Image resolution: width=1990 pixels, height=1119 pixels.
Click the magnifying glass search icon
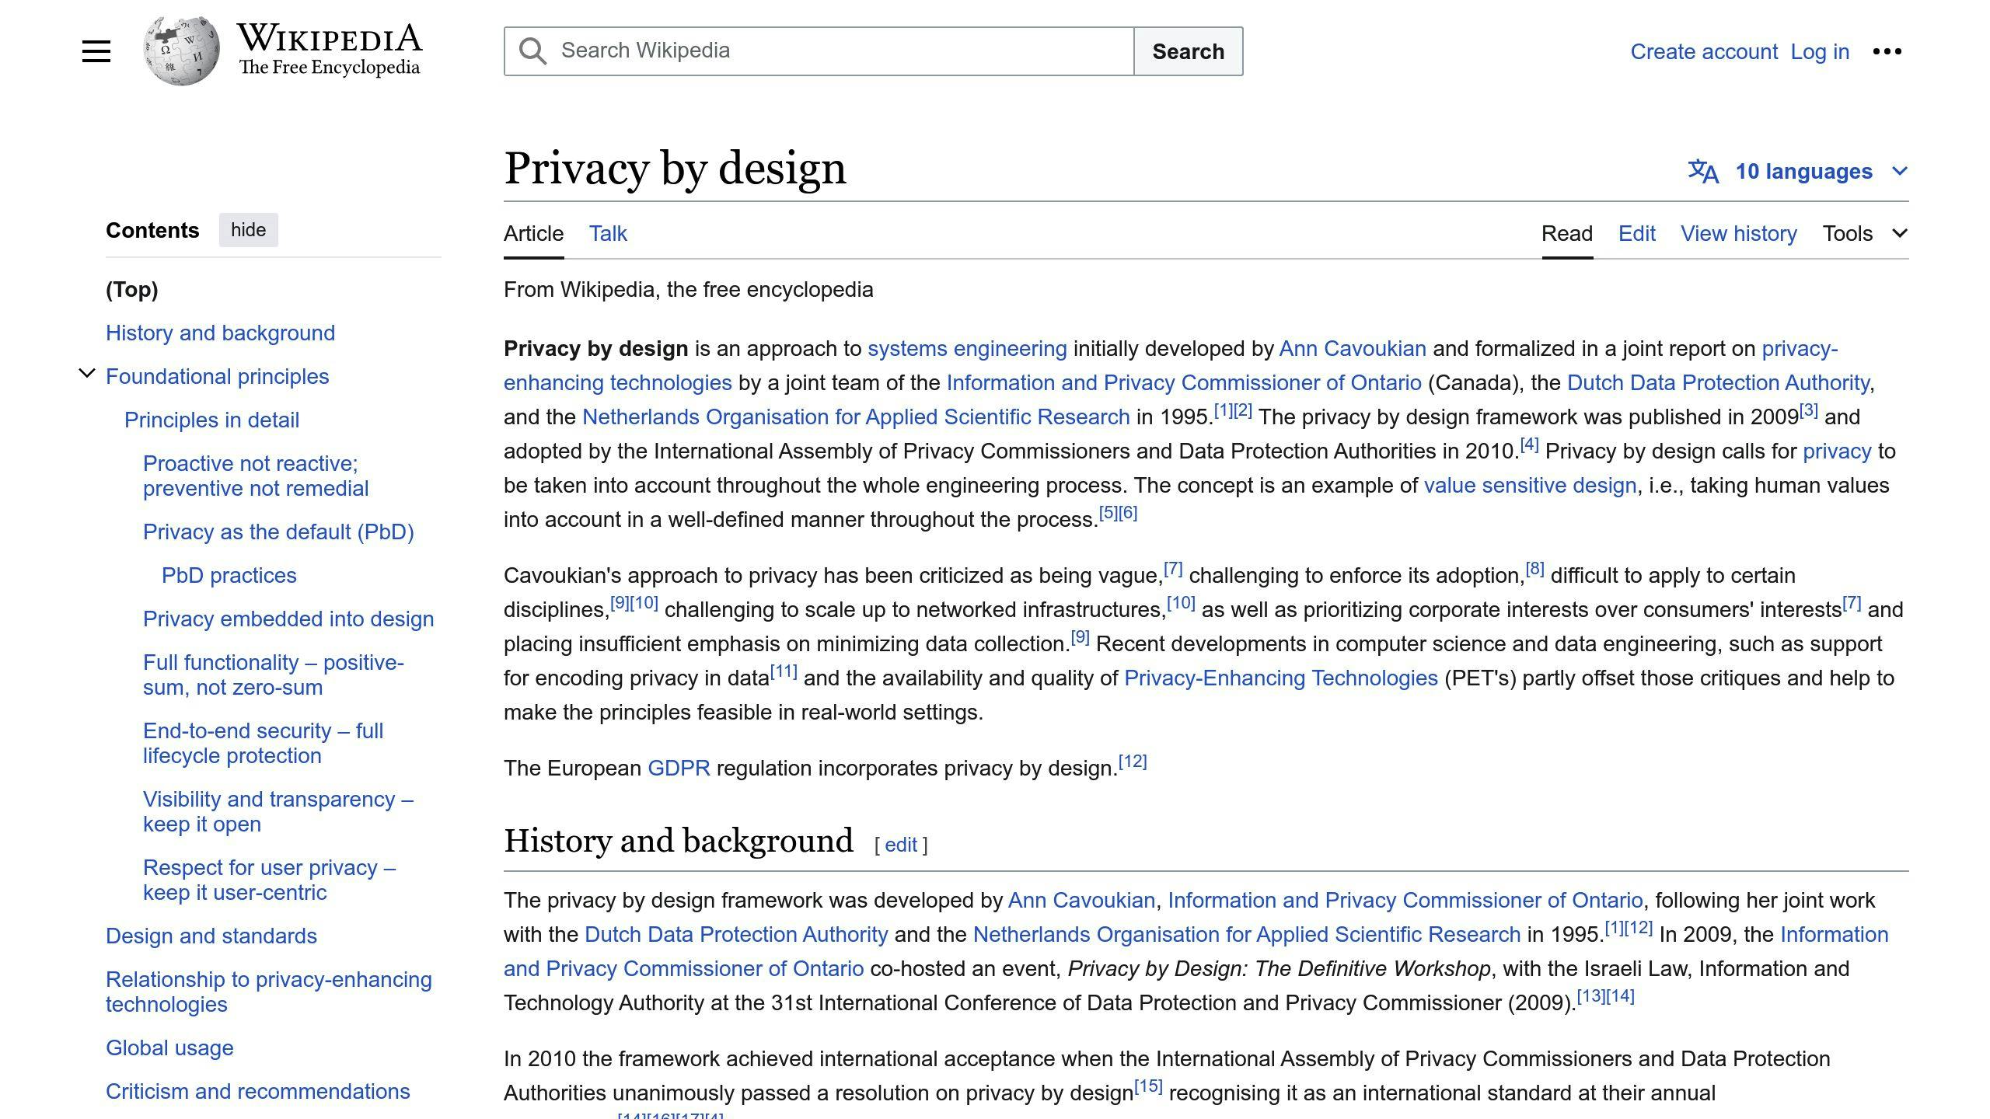tap(532, 50)
